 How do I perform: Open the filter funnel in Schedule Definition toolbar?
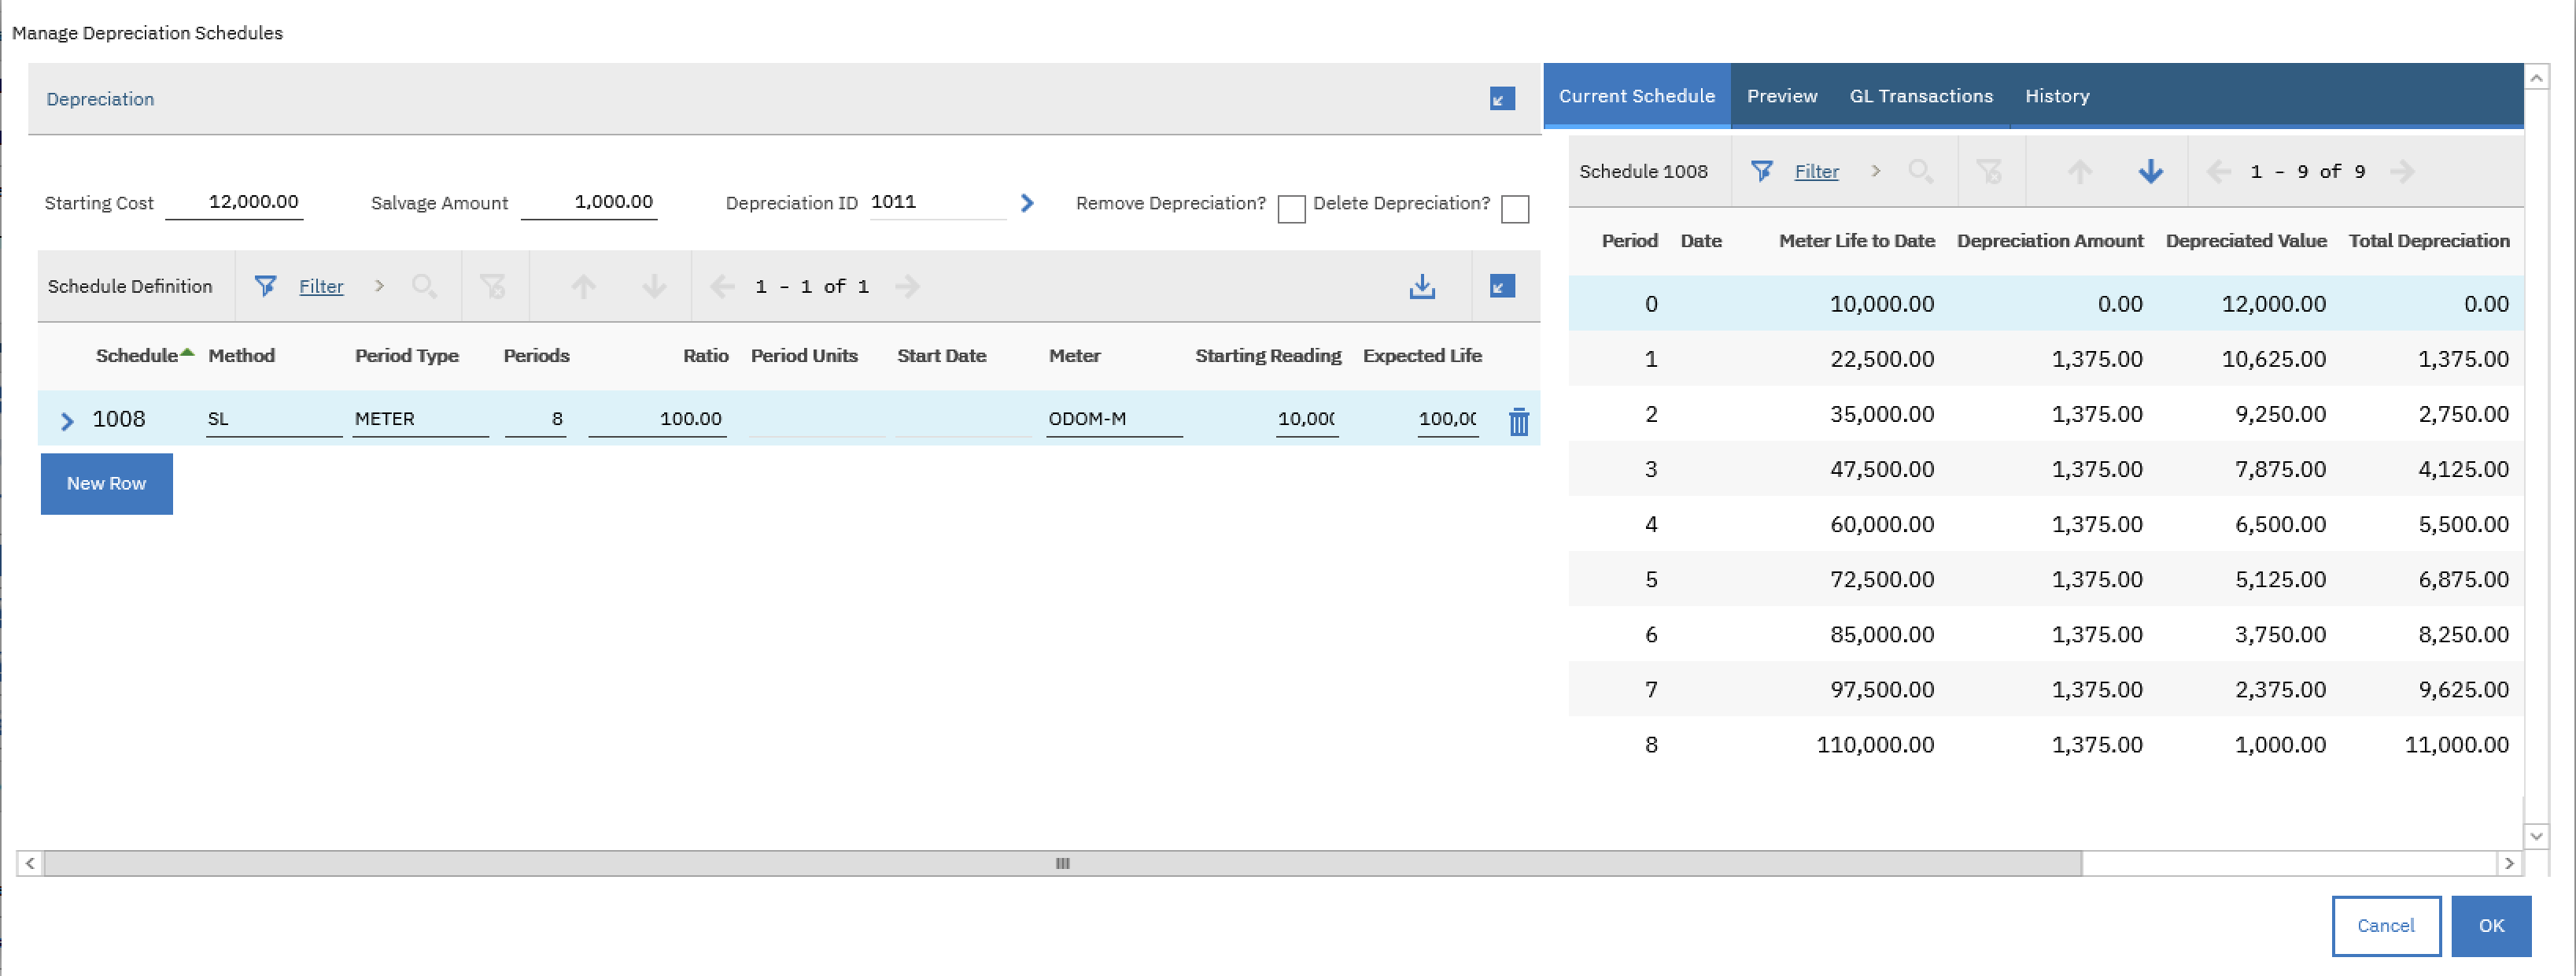tap(265, 286)
